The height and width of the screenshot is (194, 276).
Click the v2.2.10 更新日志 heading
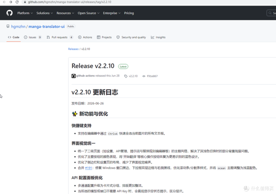pos(95,92)
